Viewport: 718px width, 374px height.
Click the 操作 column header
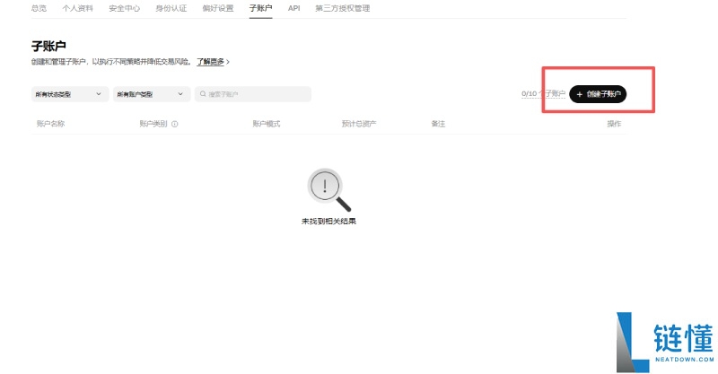coord(614,124)
